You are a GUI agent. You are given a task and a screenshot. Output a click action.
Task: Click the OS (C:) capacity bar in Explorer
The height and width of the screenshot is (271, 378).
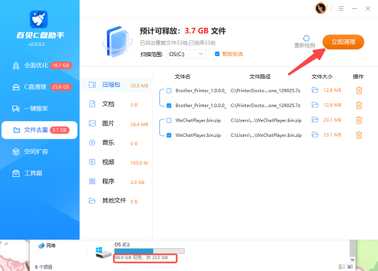[x=149, y=251]
